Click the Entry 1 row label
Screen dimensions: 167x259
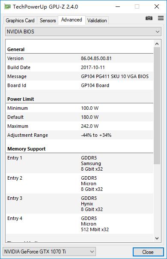coord(15,158)
